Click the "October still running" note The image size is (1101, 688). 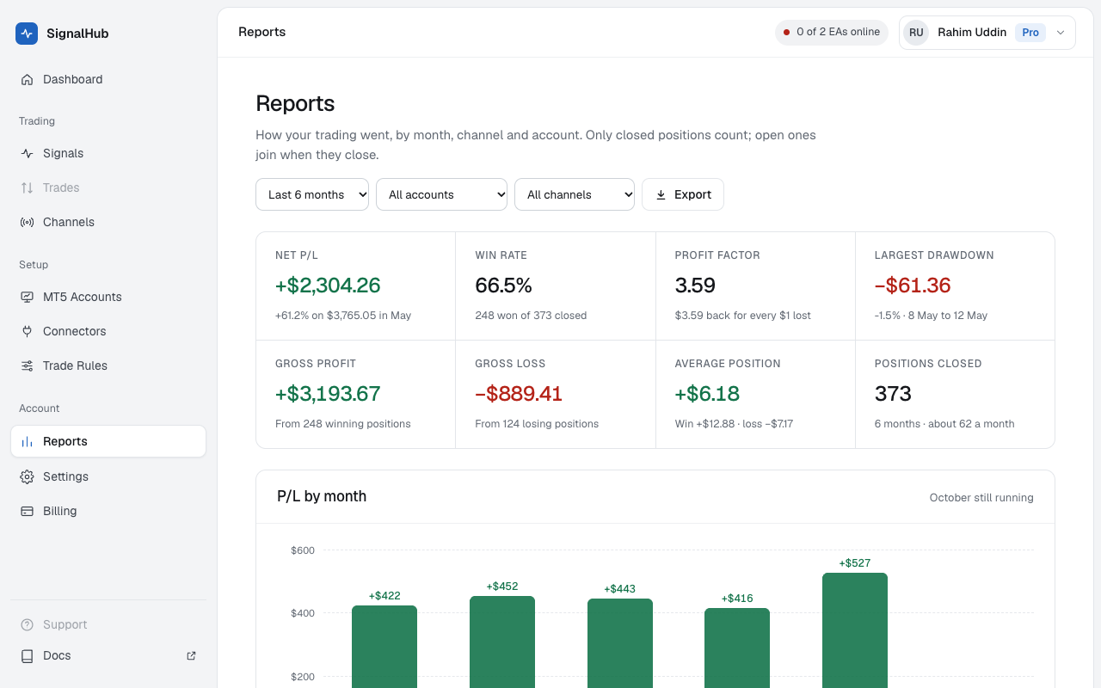pos(981,497)
